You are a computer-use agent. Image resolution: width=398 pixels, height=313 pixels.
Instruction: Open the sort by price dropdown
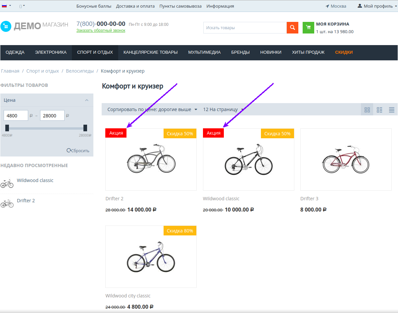pyautogui.click(x=152, y=109)
